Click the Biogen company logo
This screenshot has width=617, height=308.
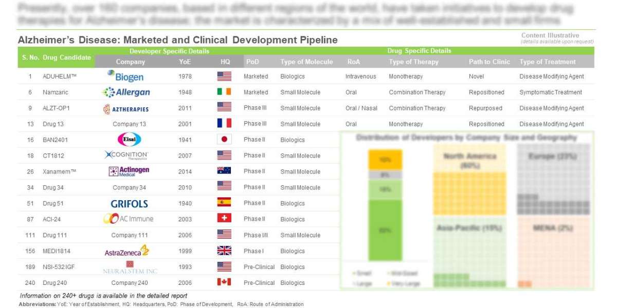pos(125,76)
